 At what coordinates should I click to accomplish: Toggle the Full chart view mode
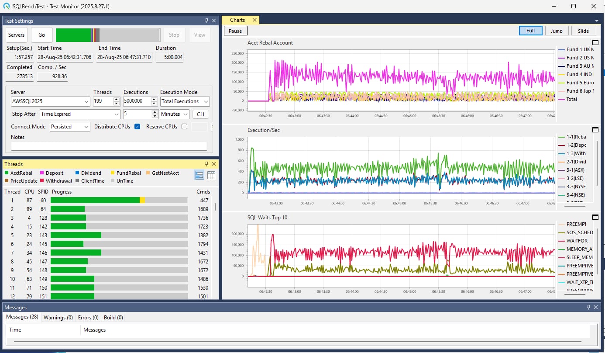pos(530,31)
